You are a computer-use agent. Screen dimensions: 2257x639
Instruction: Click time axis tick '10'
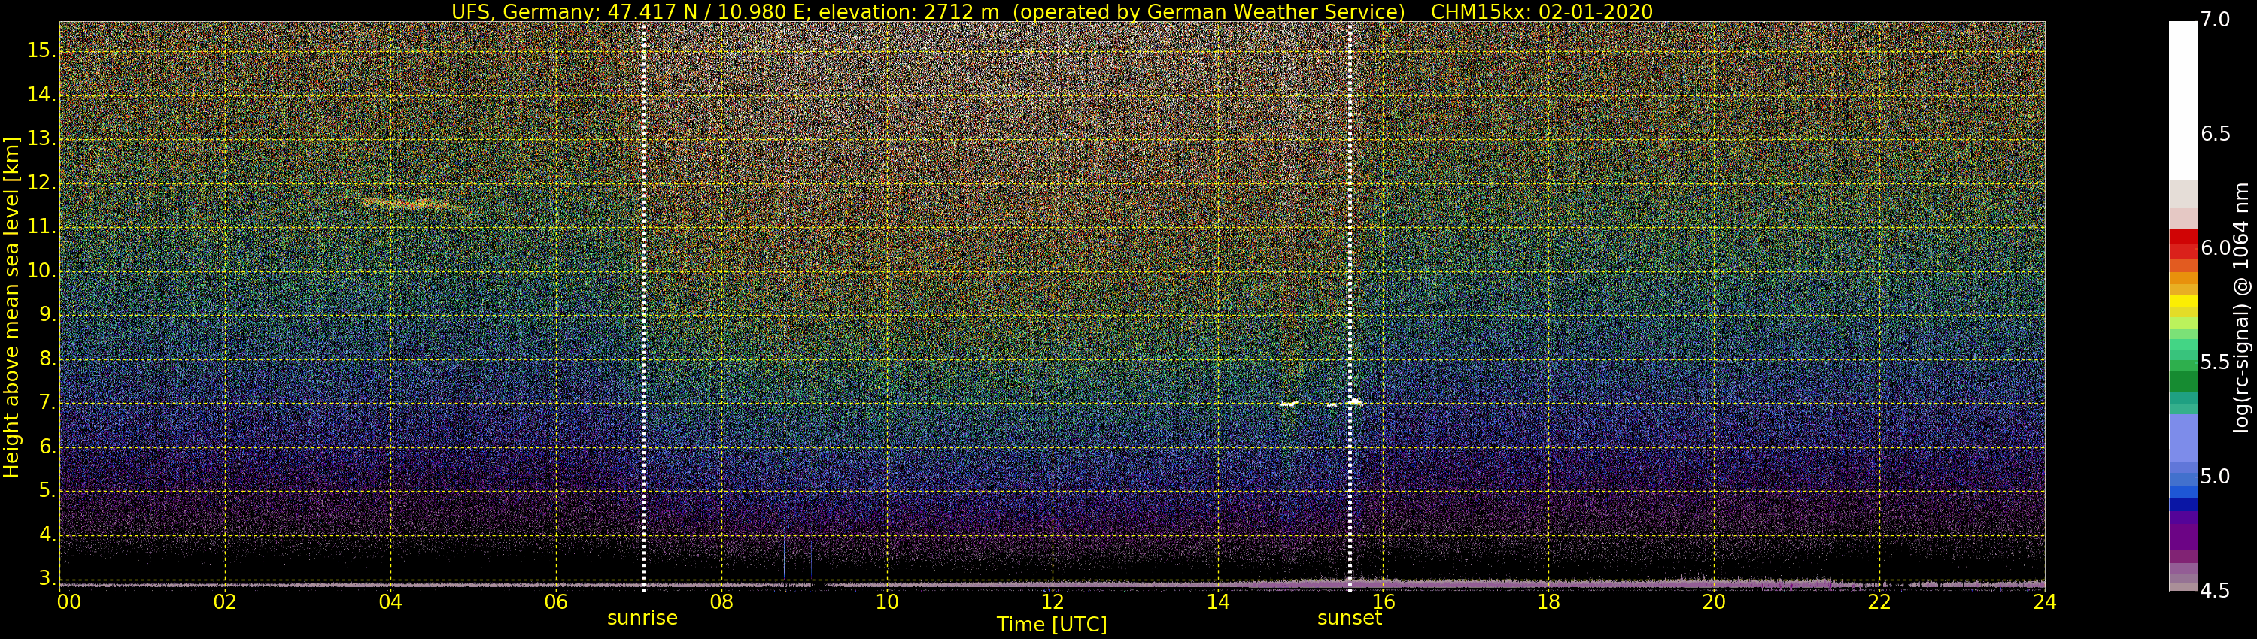pos(887,602)
